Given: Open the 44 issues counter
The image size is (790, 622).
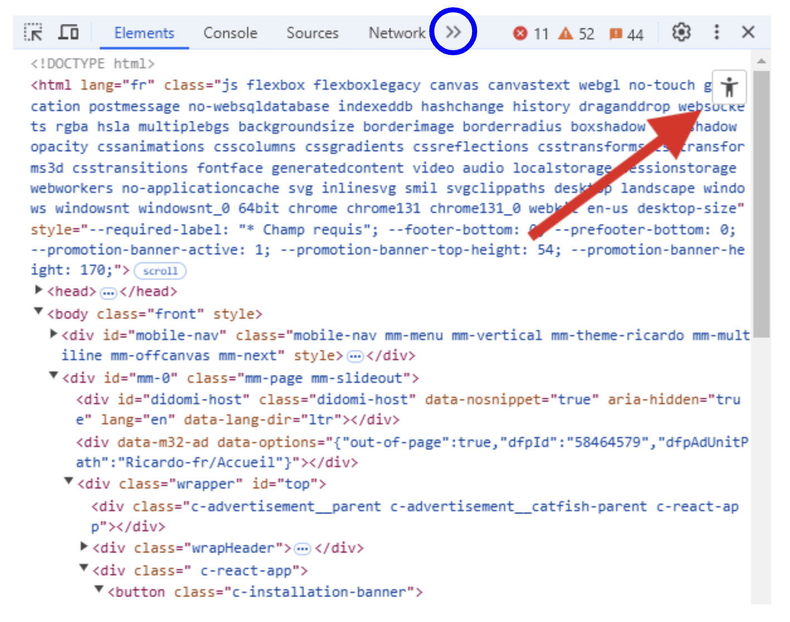Looking at the screenshot, I should [x=626, y=35].
